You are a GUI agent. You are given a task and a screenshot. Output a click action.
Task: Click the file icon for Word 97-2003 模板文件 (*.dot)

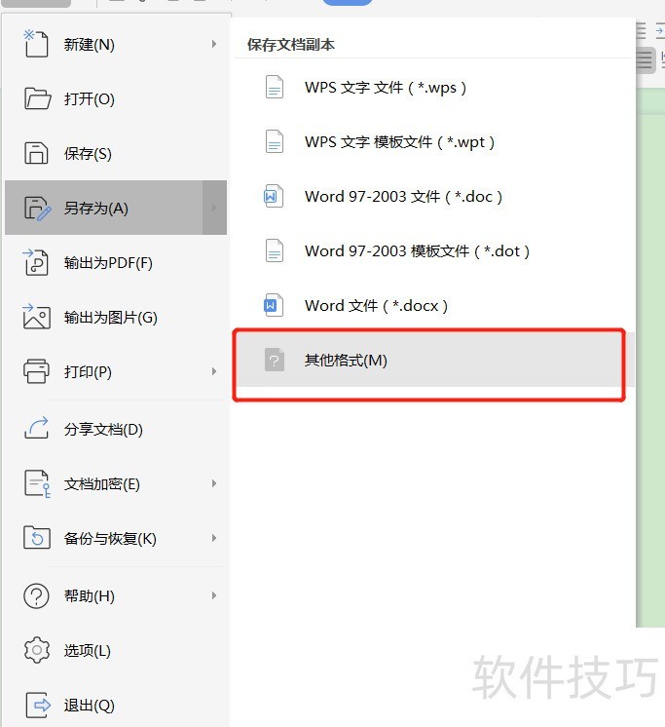click(x=275, y=250)
